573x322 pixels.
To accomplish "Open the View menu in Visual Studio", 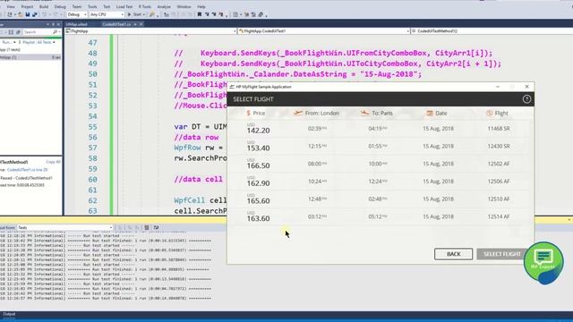I will pyautogui.click(x=11, y=6).
